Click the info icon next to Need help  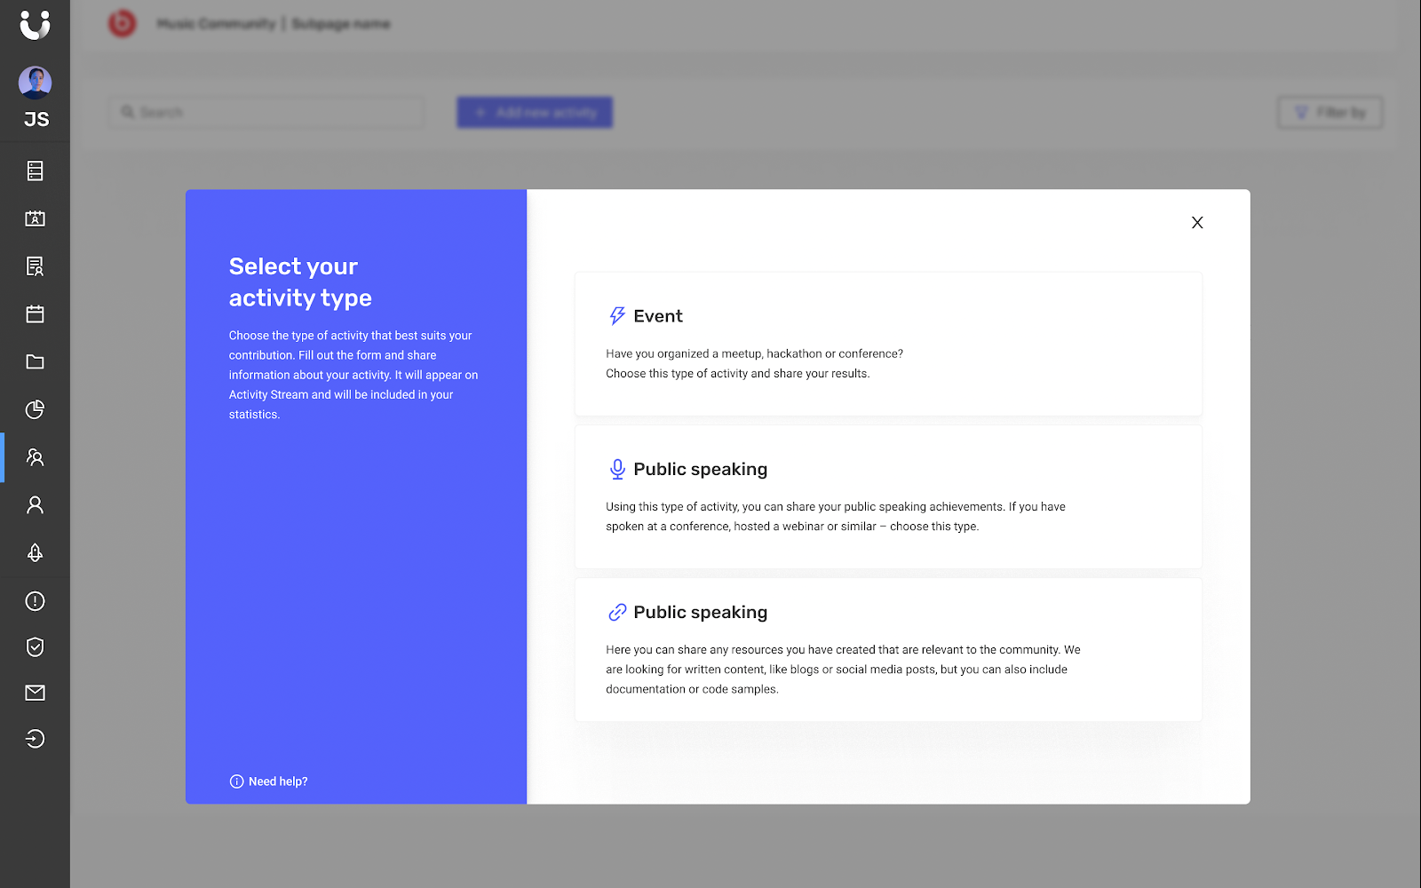235,781
